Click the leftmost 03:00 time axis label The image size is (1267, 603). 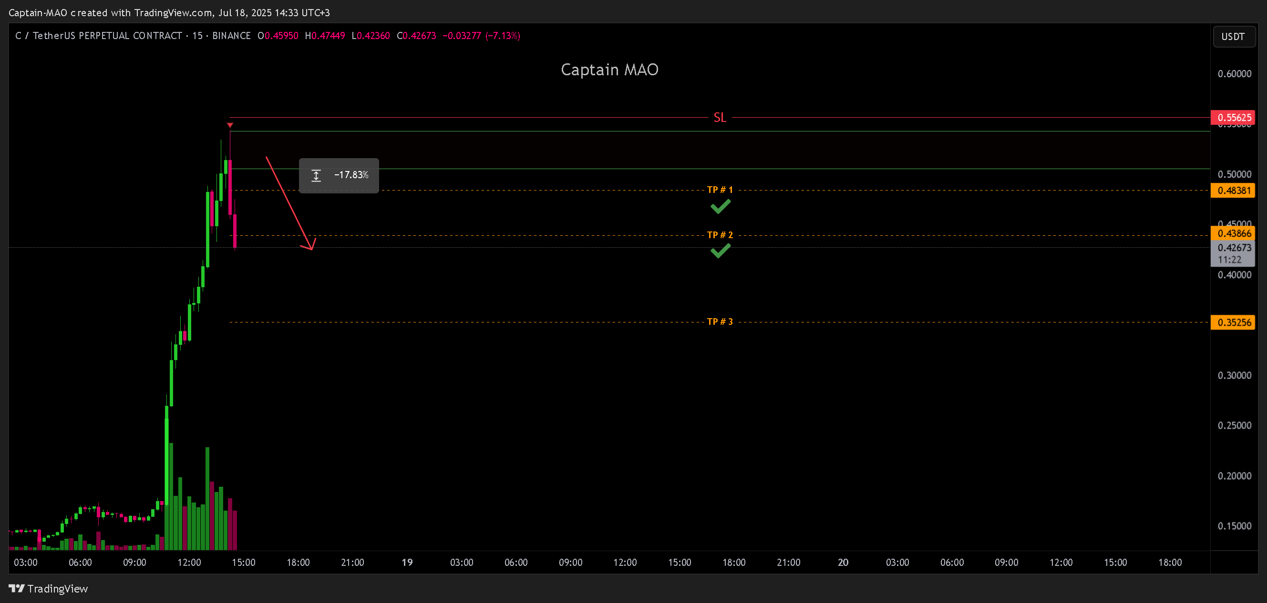point(26,563)
